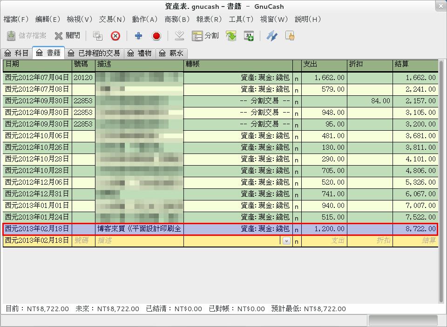
Task: Click the 儲存檔案 save file toolbar button
Action: point(27,36)
